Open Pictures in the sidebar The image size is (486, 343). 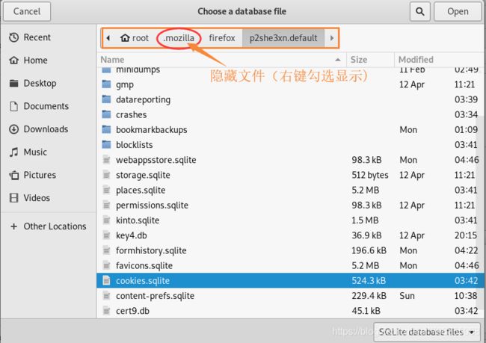(x=48, y=175)
